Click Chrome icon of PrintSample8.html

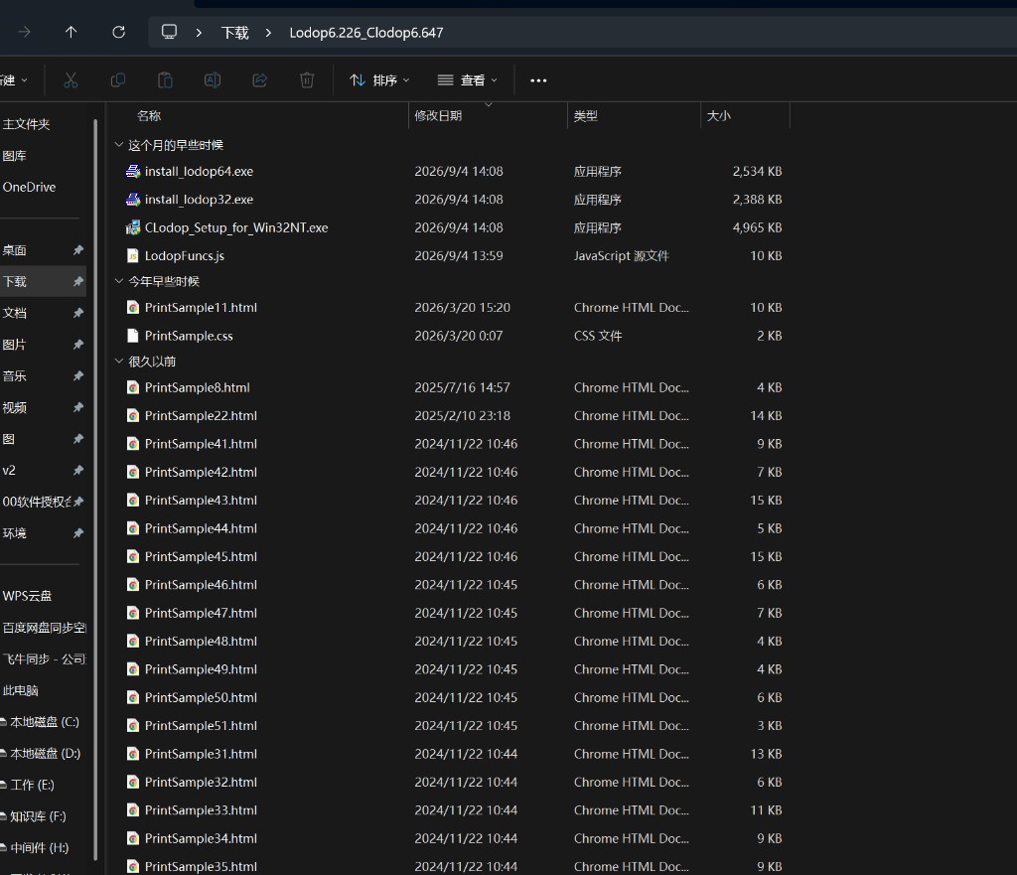(x=133, y=387)
